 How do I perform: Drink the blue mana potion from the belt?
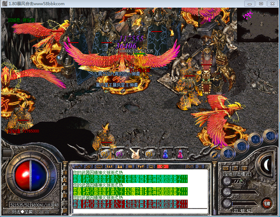tap(165, 154)
